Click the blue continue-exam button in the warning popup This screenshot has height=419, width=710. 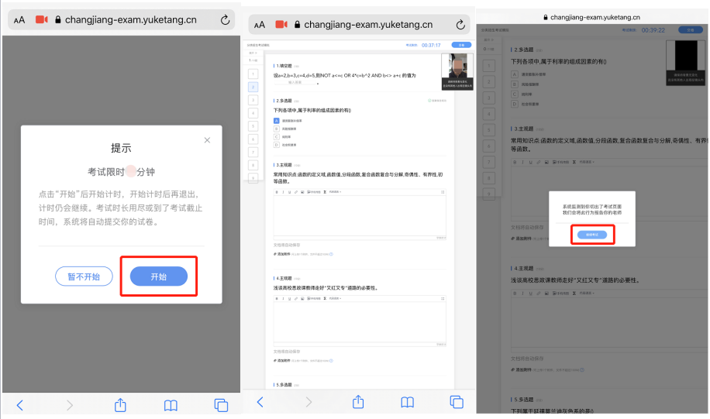click(593, 234)
